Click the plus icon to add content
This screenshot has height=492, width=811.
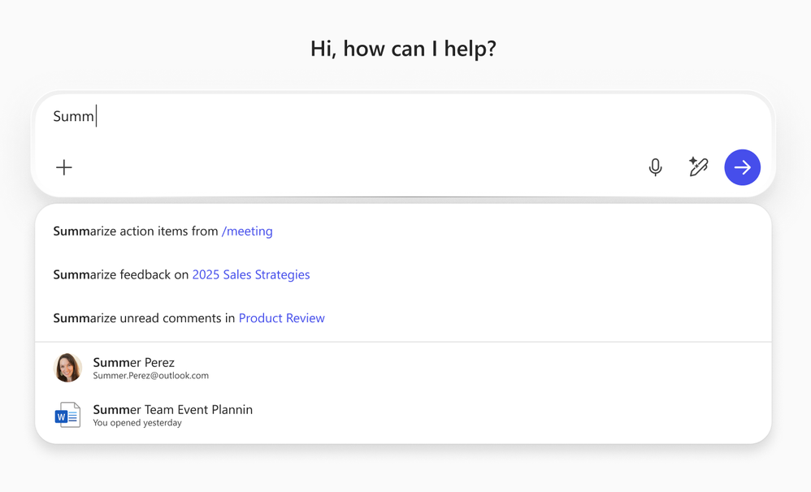(x=64, y=167)
